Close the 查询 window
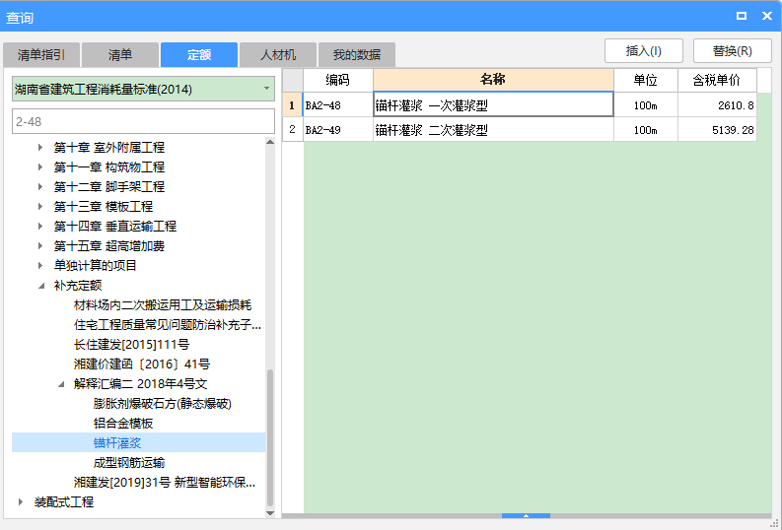This screenshot has height=530, width=782. coord(767,16)
